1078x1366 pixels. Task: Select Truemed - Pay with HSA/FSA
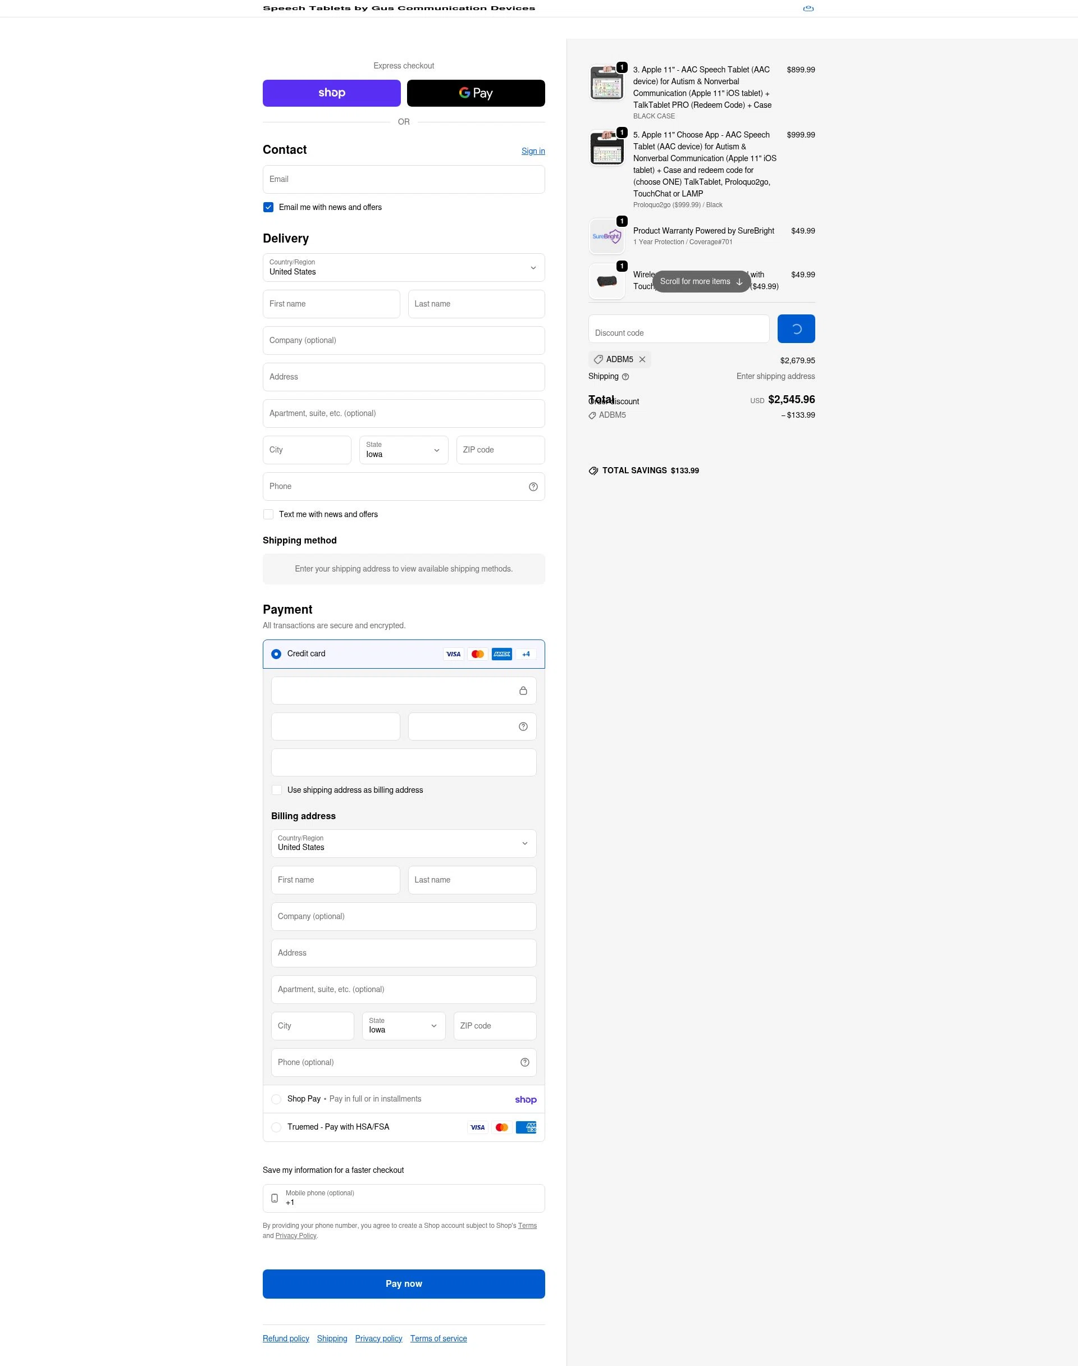click(x=276, y=1127)
